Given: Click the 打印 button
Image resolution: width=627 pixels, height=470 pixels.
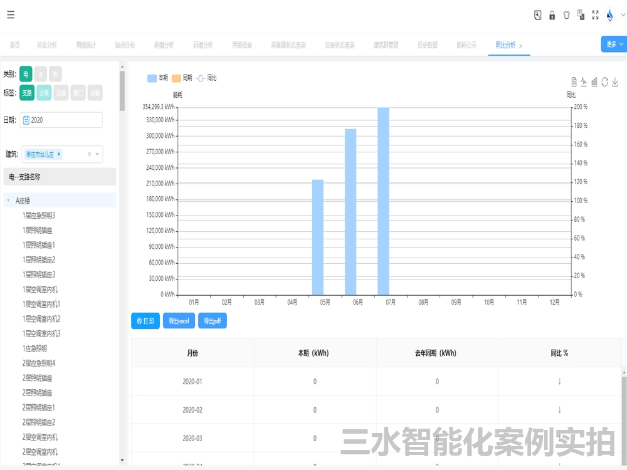Looking at the screenshot, I should (145, 321).
